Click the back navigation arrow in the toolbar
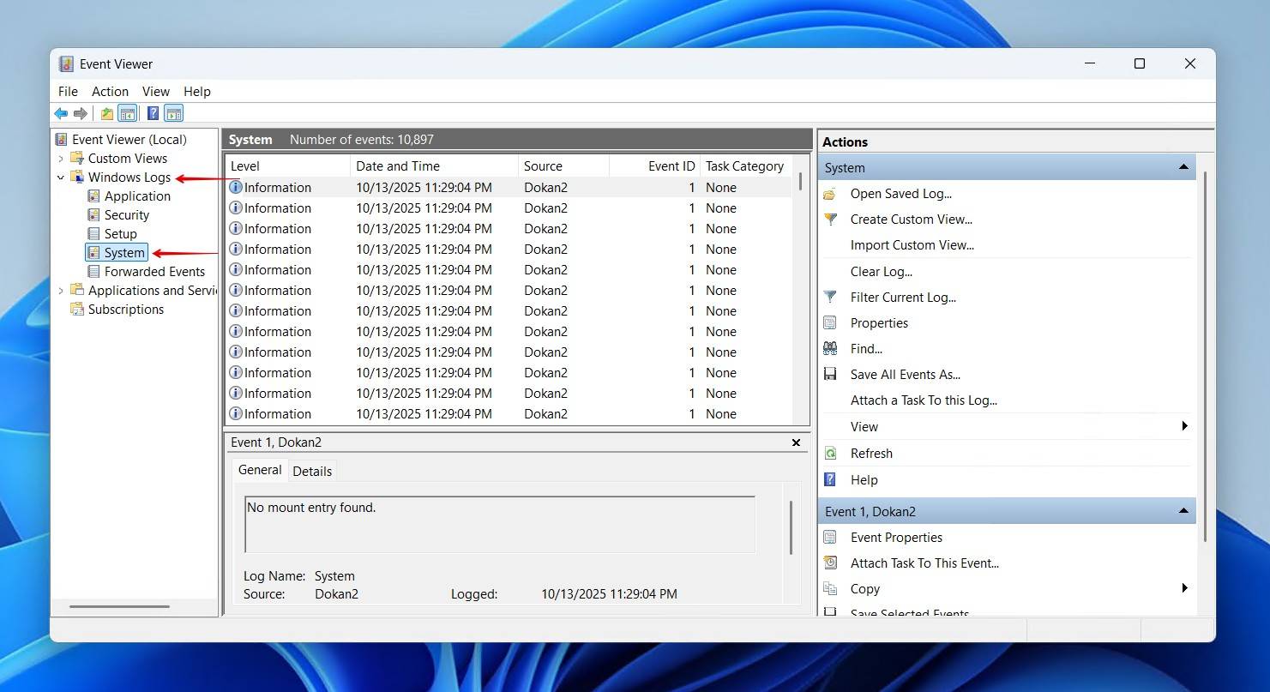Viewport: 1270px width, 692px height. coord(60,112)
